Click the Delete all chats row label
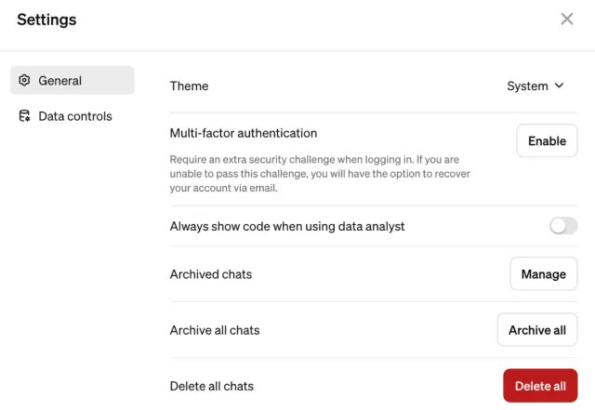The image size is (595, 410). [212, 386]
